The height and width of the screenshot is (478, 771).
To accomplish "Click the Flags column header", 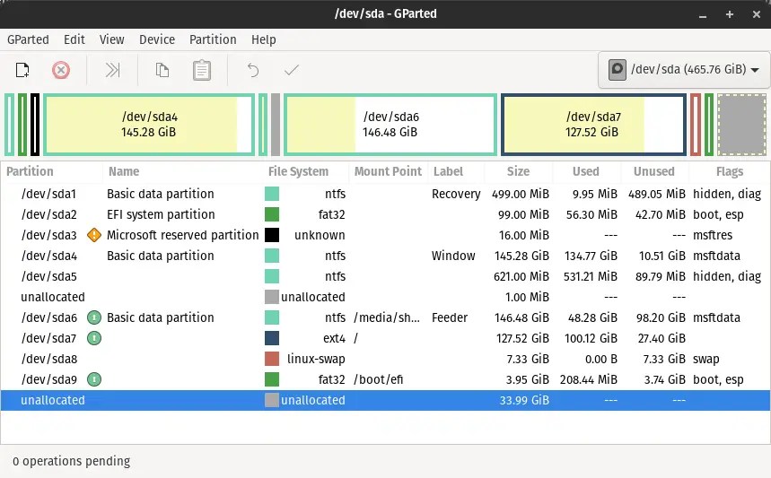I will click(730, 171).
